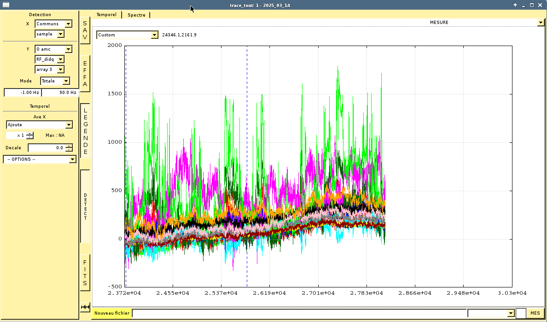
Task: Click the MES button
Action: 535,313
